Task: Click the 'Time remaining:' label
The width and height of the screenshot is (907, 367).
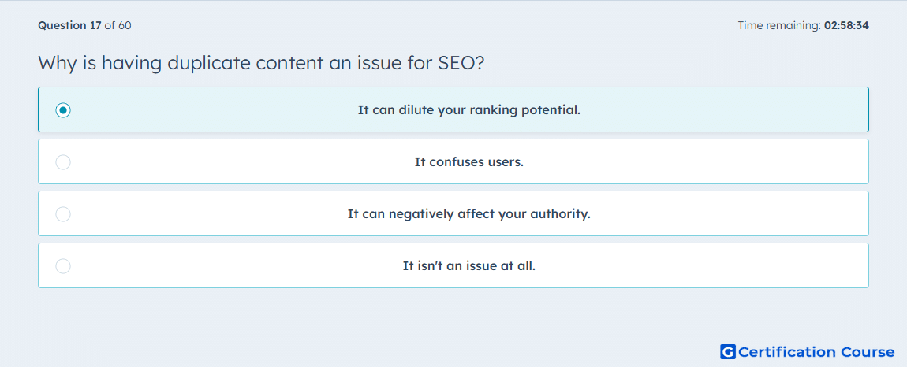Action: (x=778, y=25)
